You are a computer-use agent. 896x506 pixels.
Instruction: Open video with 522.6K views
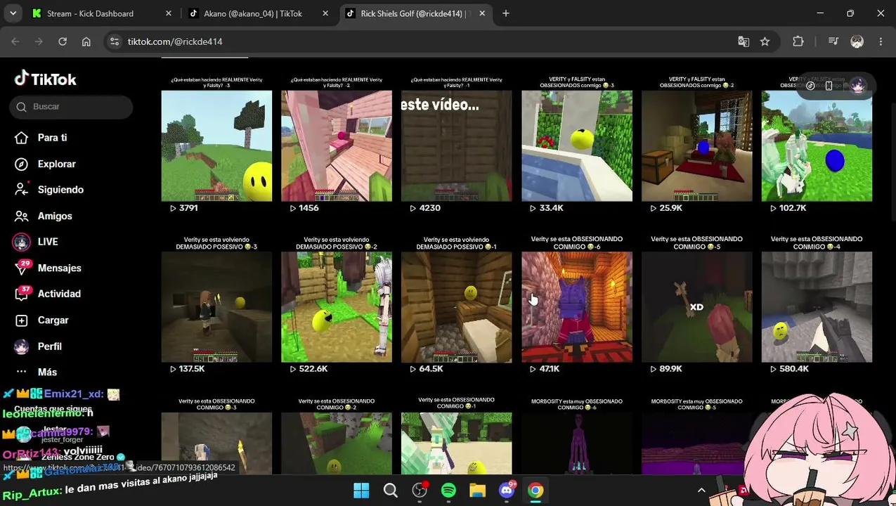tap(337, 307)
